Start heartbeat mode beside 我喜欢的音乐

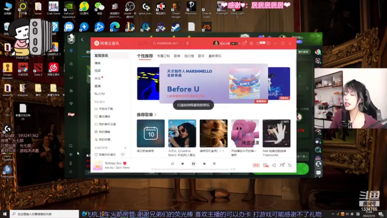(123, 155)
